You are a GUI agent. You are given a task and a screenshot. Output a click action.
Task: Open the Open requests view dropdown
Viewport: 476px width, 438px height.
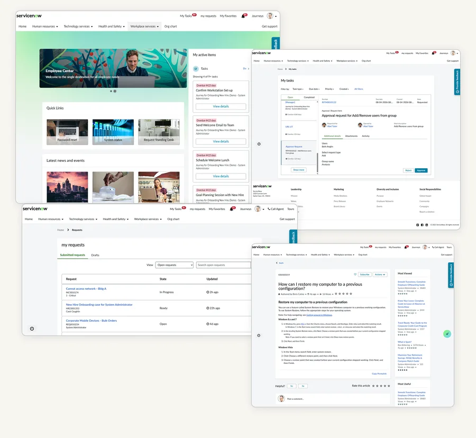[174, 265]
